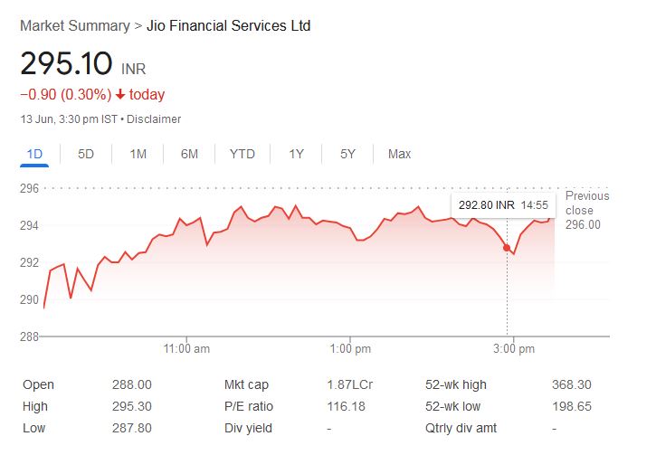Select the 6M time range tab
The image size is (656, 455).
click(x=189, y=154)
